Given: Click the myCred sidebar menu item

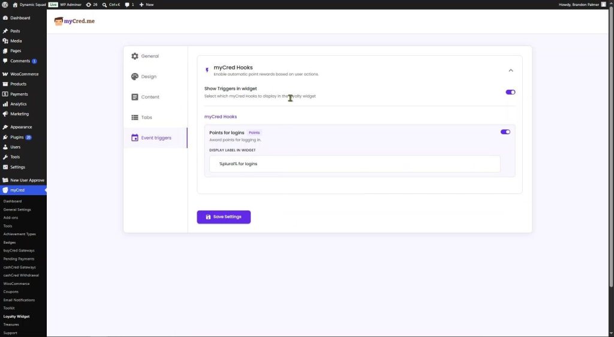Looking at the screenshot, I should point(23,190).
